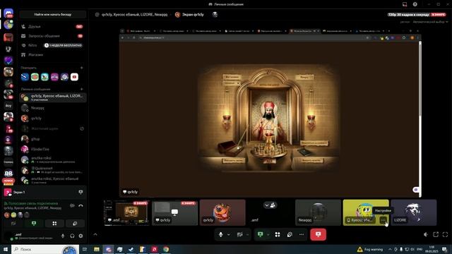Collapse the participants strip with the chevron pill
Viewport: 452px width, 254px height.
coord(270,205)
